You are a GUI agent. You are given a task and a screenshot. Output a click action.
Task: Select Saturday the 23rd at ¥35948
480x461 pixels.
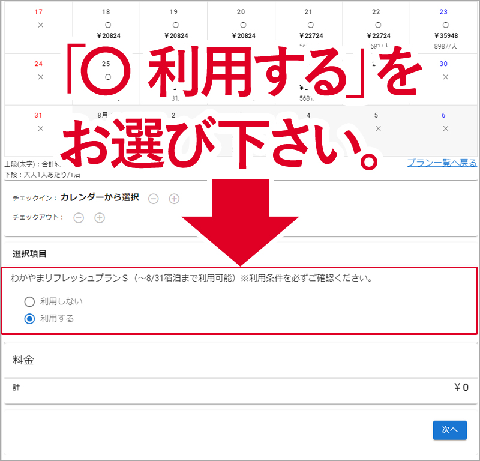[x=443, y=27]
